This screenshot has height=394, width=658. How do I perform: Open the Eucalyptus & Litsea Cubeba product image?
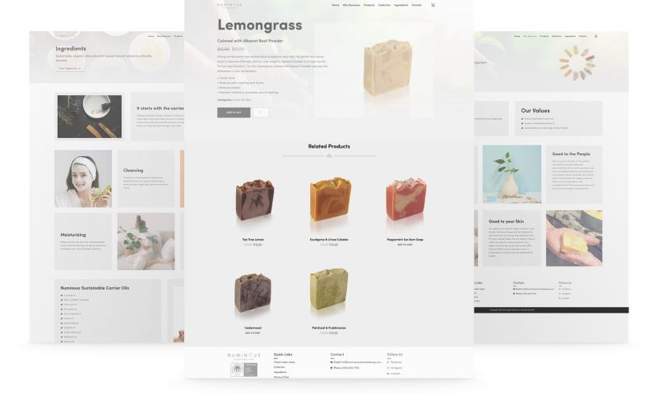tap(330, 199)
